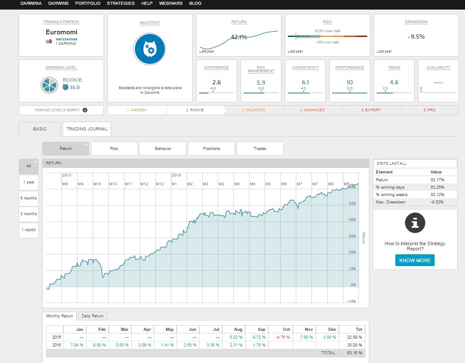Select the 3. Talented level step

[x=253, y=110]
